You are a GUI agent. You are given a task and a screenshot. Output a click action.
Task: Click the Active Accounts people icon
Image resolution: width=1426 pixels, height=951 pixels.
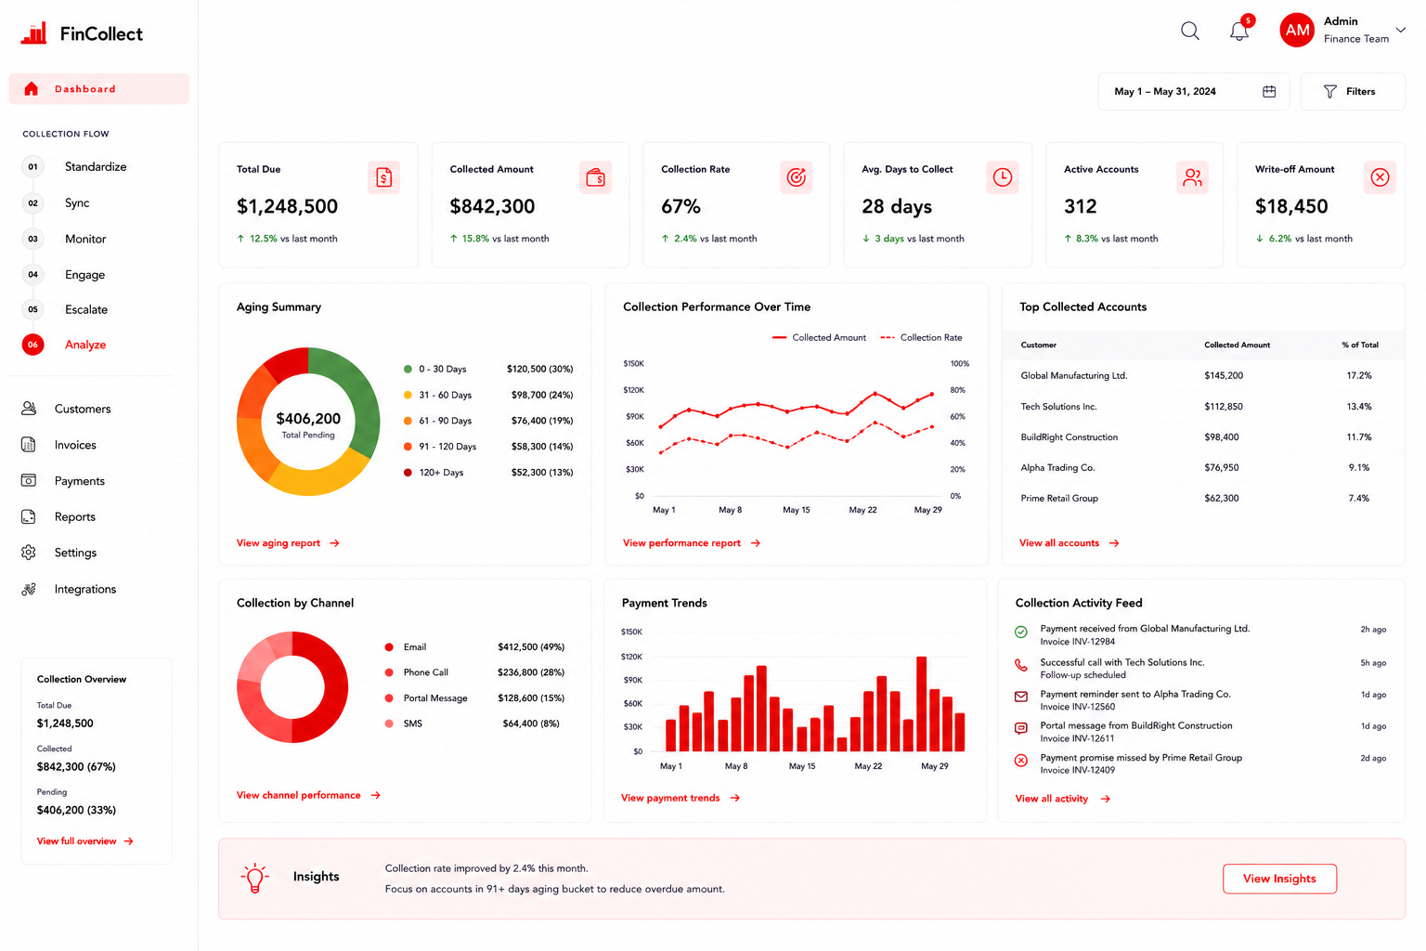(1193, 177)
